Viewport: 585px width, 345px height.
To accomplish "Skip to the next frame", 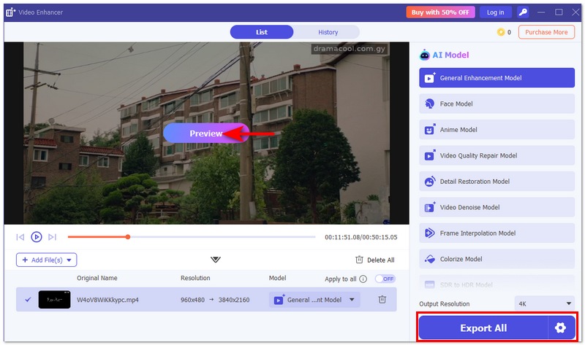I will click(52, 237).
